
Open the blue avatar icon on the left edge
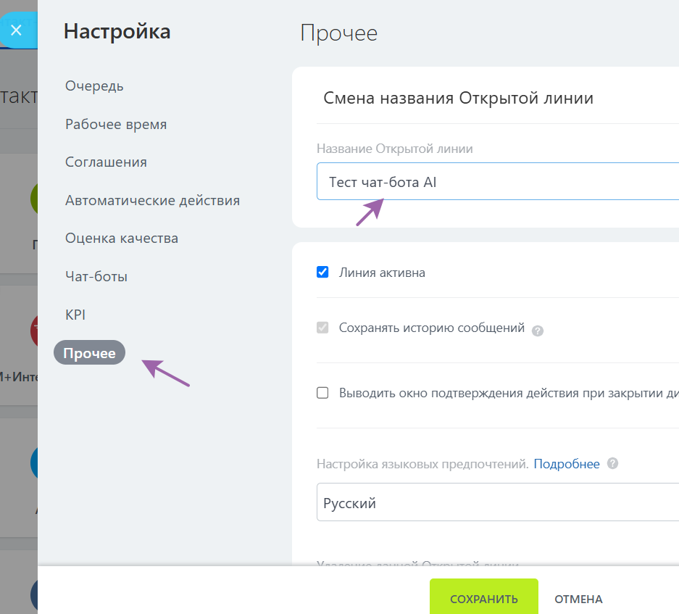(35, 462)
